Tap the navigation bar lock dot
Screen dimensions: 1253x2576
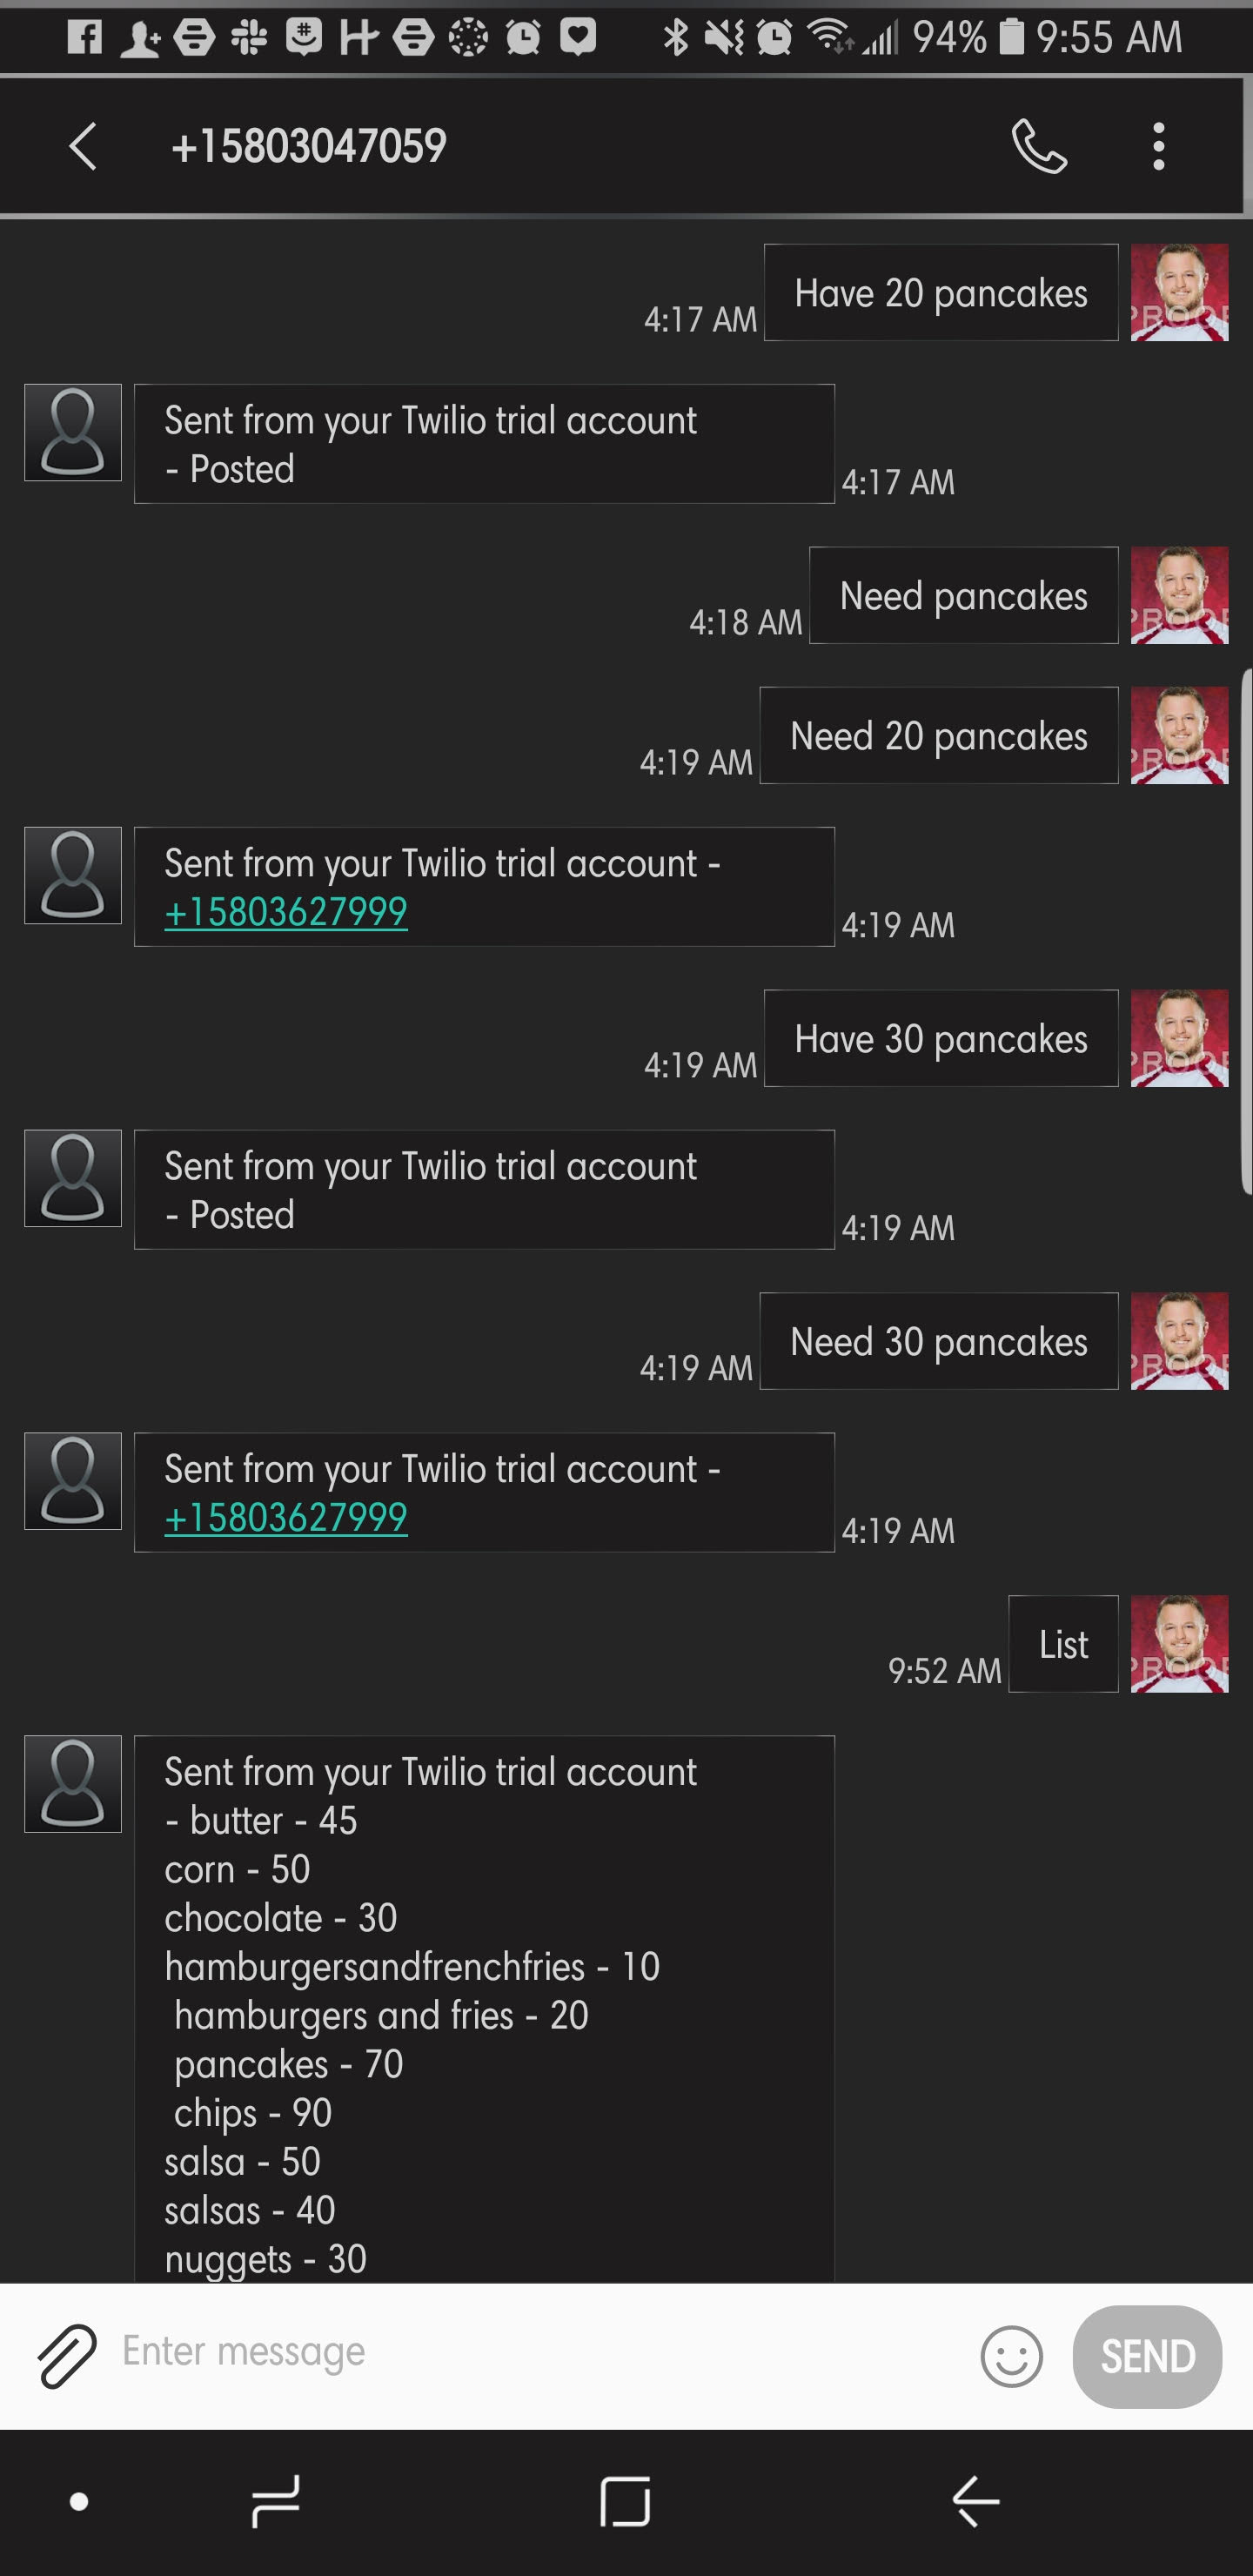pos(79,2502)
